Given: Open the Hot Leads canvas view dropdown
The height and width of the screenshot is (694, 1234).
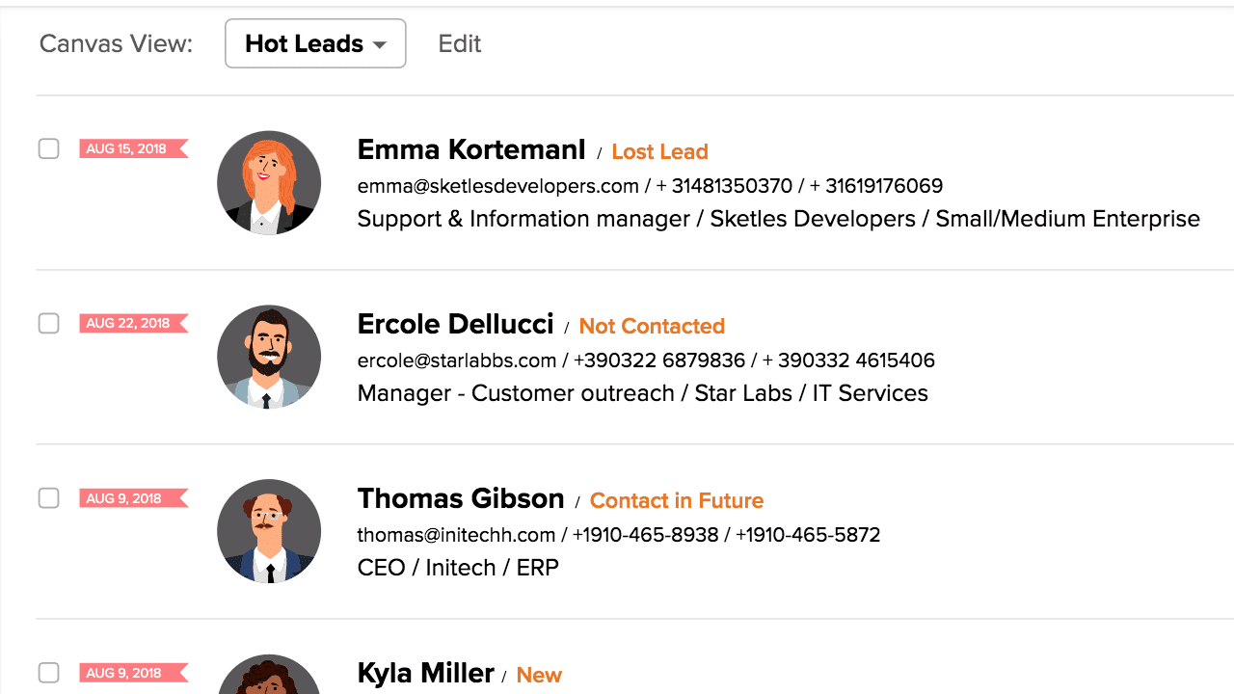Looking at the screenshot, I should [x=315, y=44].
